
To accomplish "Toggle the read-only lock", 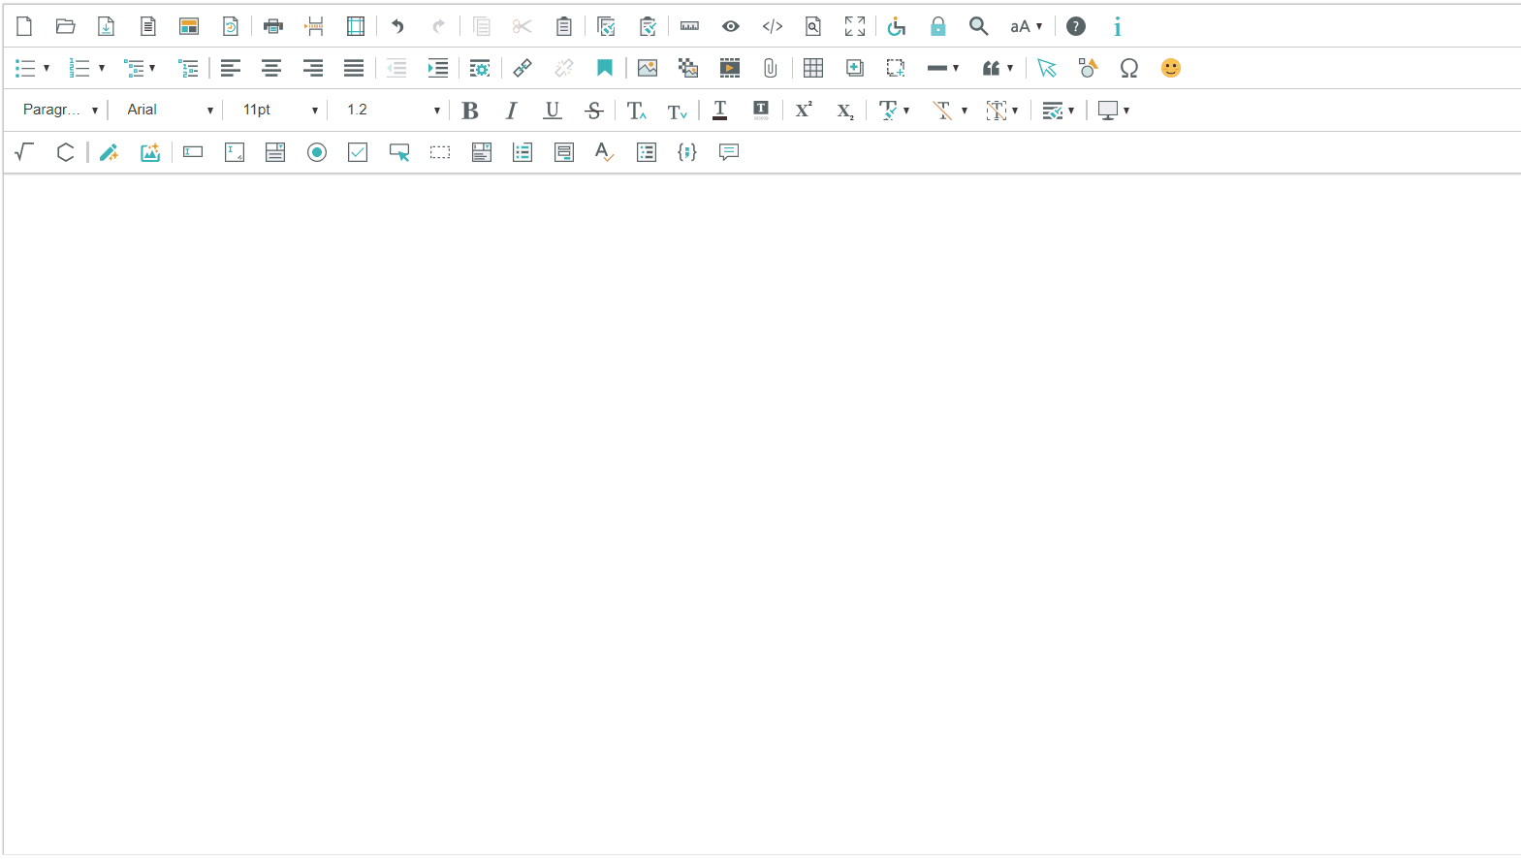I will click(x=938, y=26).
